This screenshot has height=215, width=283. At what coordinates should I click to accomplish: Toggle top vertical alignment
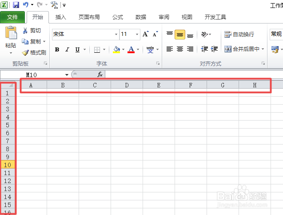[170, 34]
